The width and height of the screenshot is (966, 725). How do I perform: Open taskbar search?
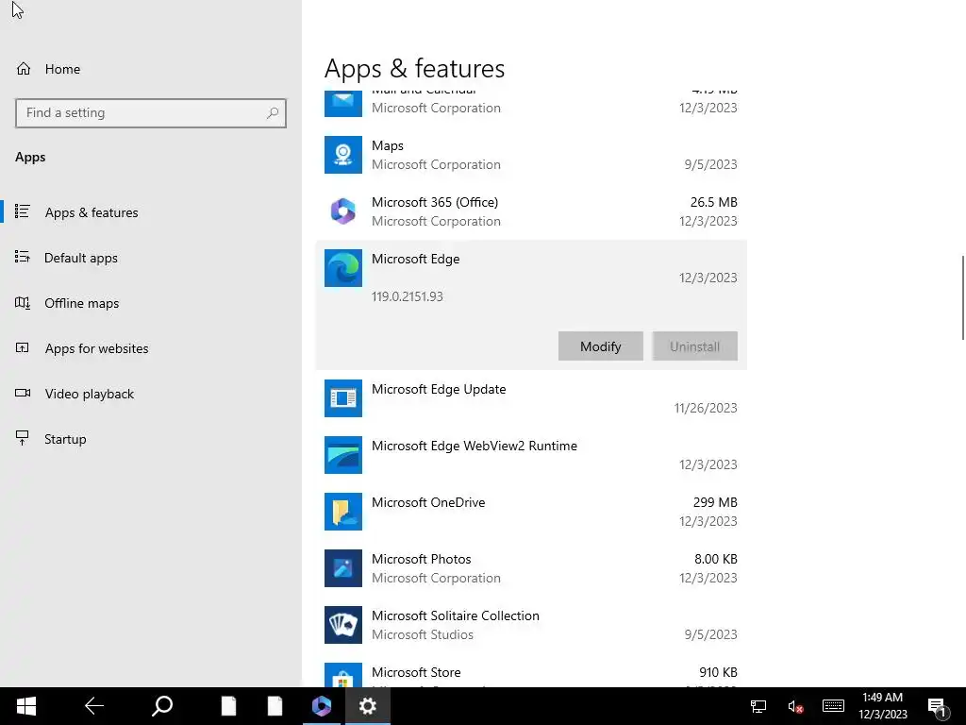pyautogui.click(x=162, y=706)
